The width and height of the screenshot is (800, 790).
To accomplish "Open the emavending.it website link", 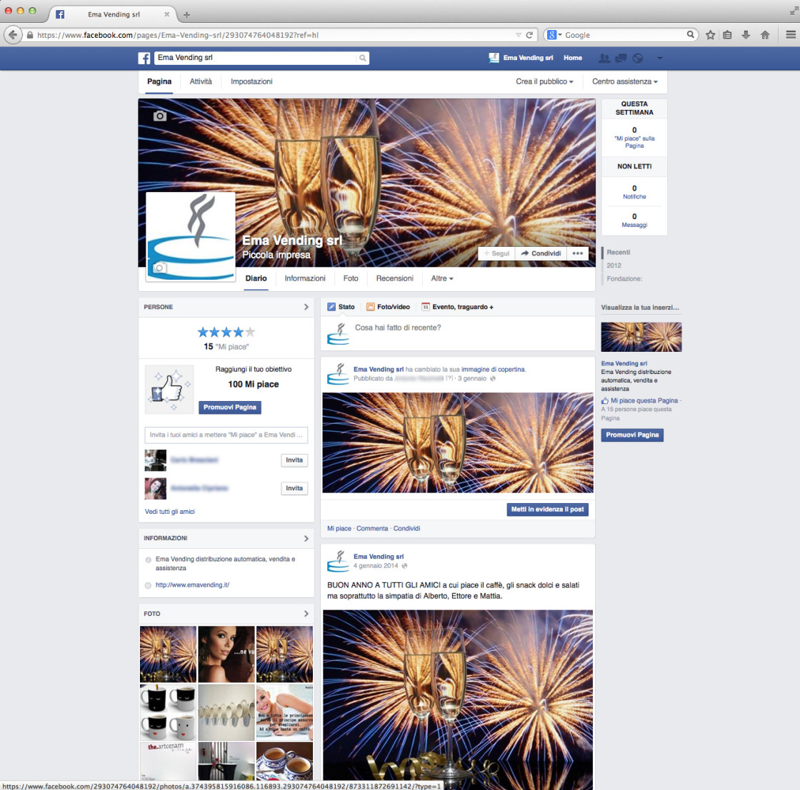I will pyautogui.click(x=192, y=585).
